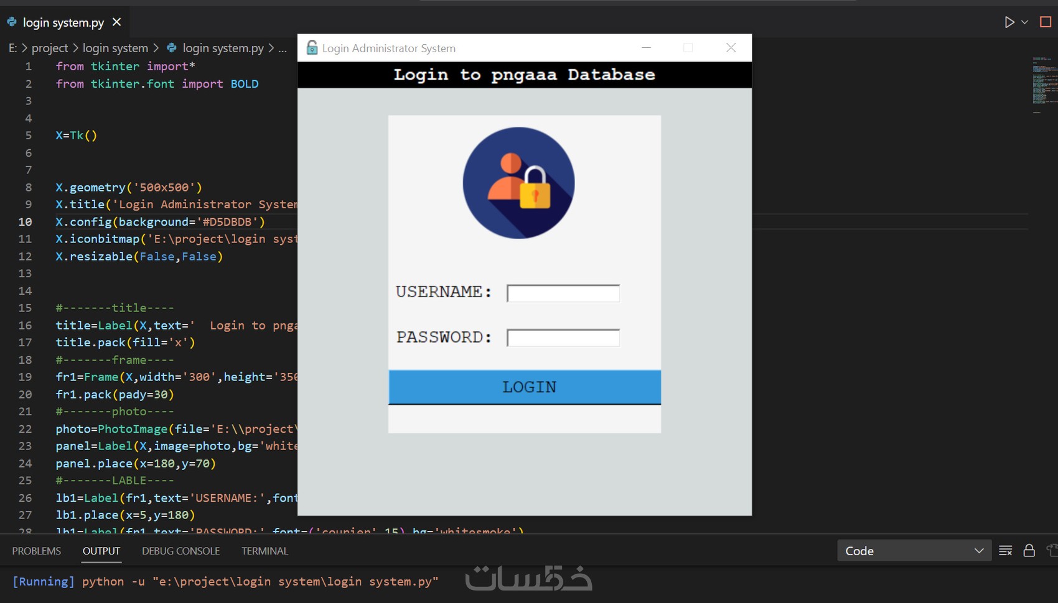Click code line 'X=Tk()'
Viewport: 1058px width, 603px height.
[x=77, y=136]
